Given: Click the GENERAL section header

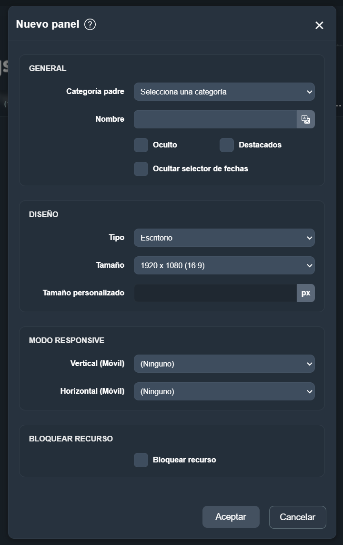Looking at the screenshot, I should [x=47, y=68].
